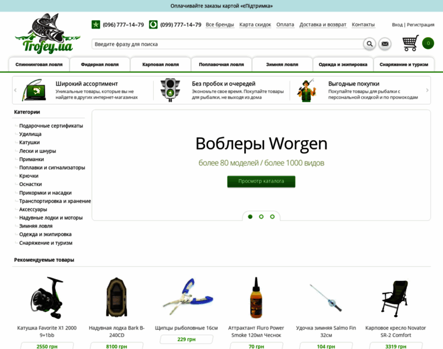443x349 pixels.
Task: Open Одежда и экипировка sidebar category
Action: (45, 234)
